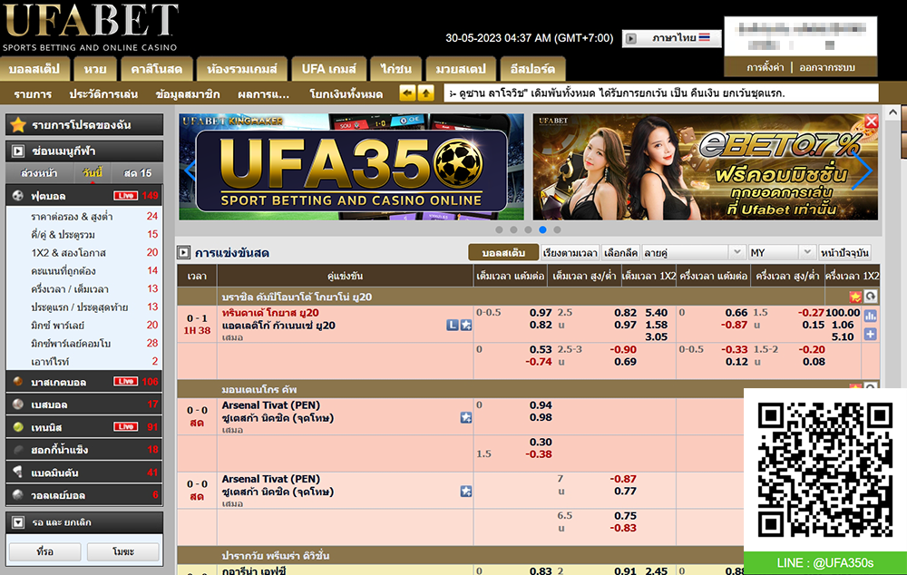
Task: Switch to the วันนี้ tab
Action: point(92,173)
